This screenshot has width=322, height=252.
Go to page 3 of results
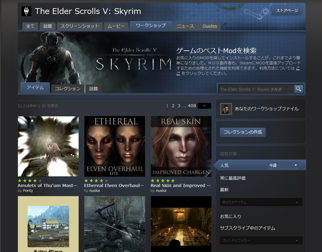click(x=179, y=106)
